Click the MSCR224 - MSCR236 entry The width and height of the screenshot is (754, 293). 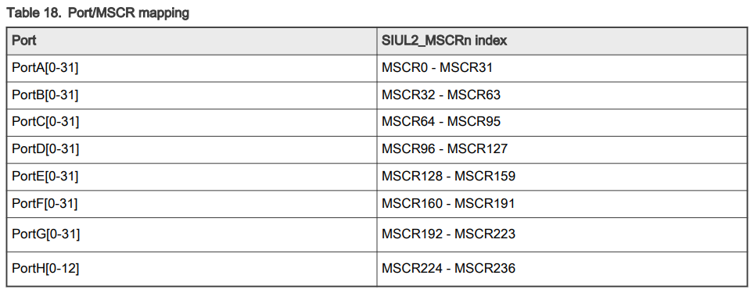(x=448, y=268)
